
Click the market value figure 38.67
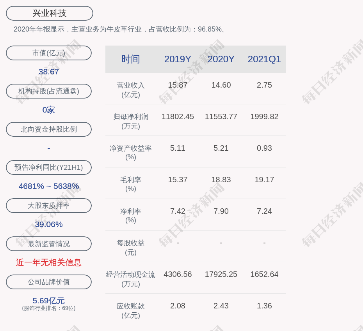[49, 72]
